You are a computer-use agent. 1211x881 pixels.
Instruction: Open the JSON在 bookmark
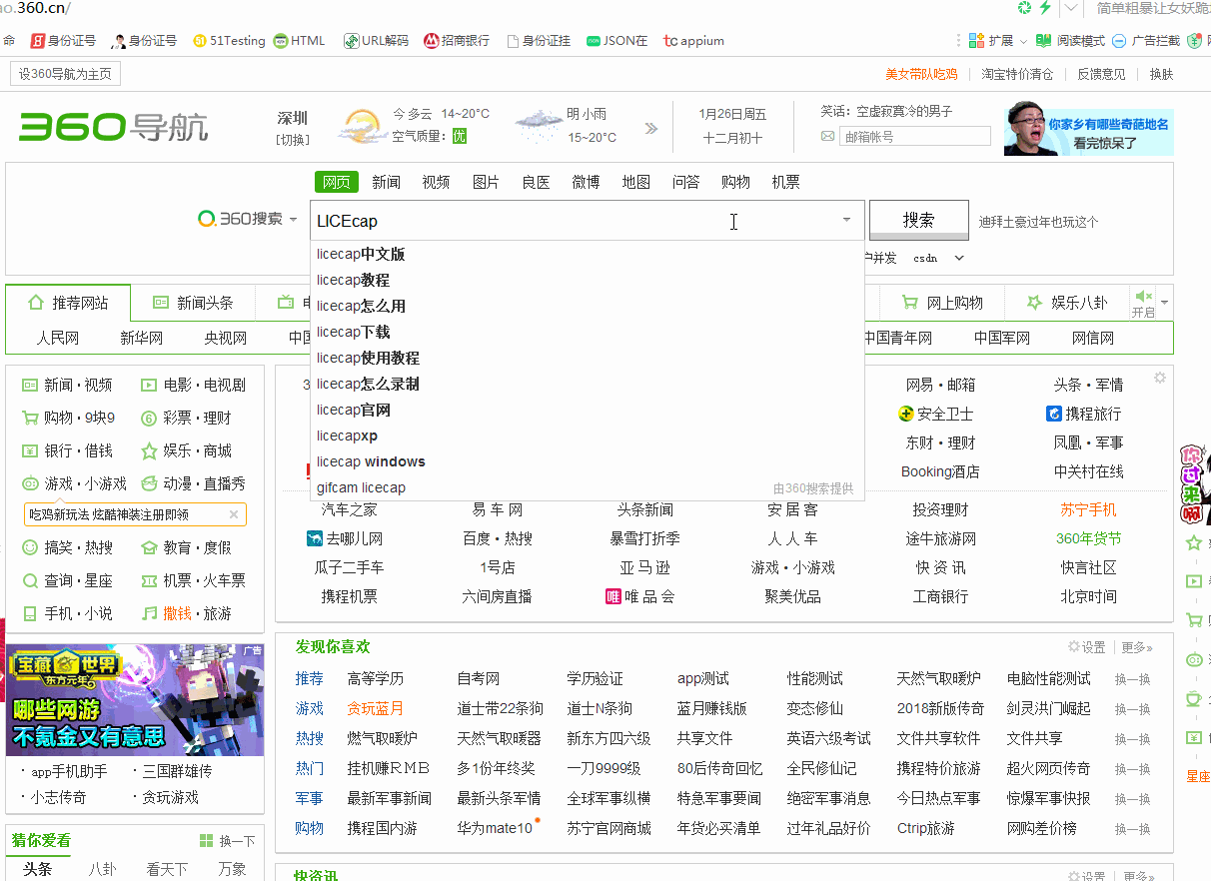tap(617, 41)
